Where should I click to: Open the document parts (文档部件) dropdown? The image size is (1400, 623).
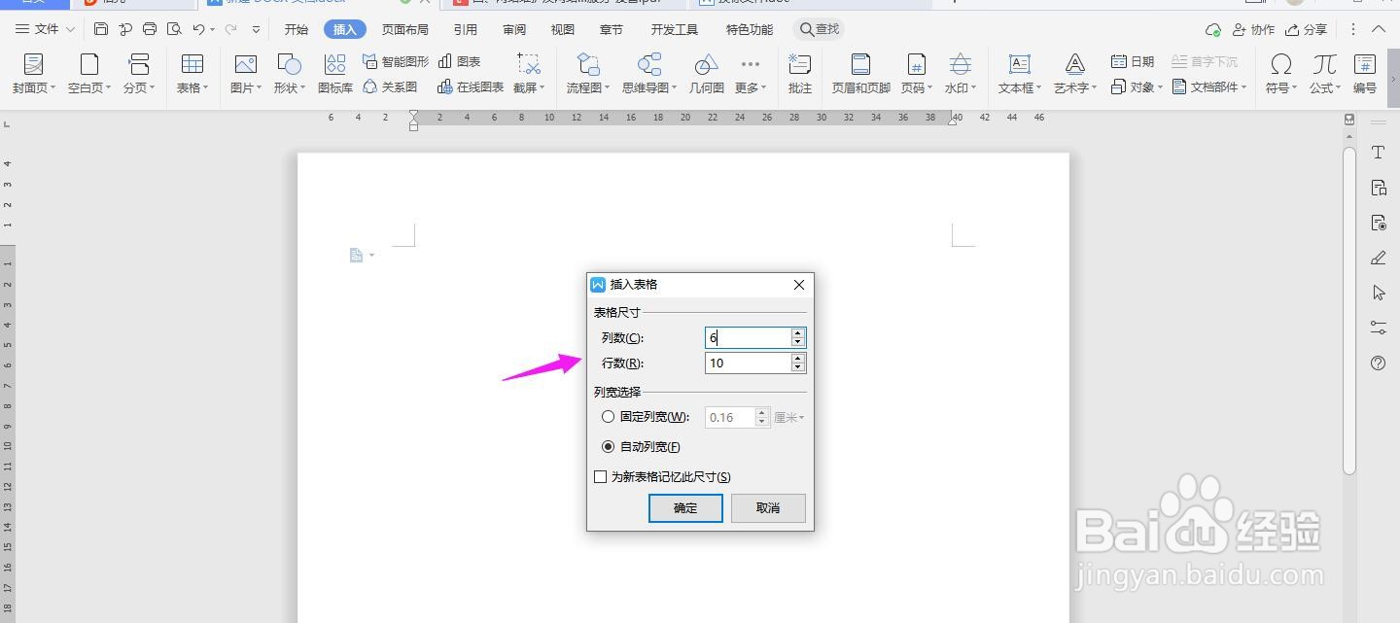(x=1208, y=87)
